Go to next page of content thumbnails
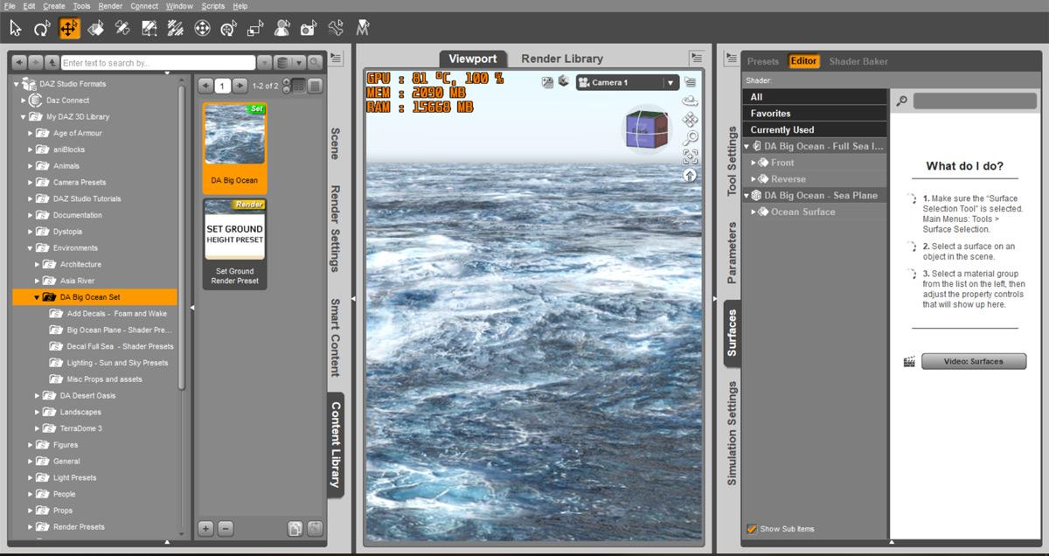Viewport: 1049px width, 556px height. 240,86
